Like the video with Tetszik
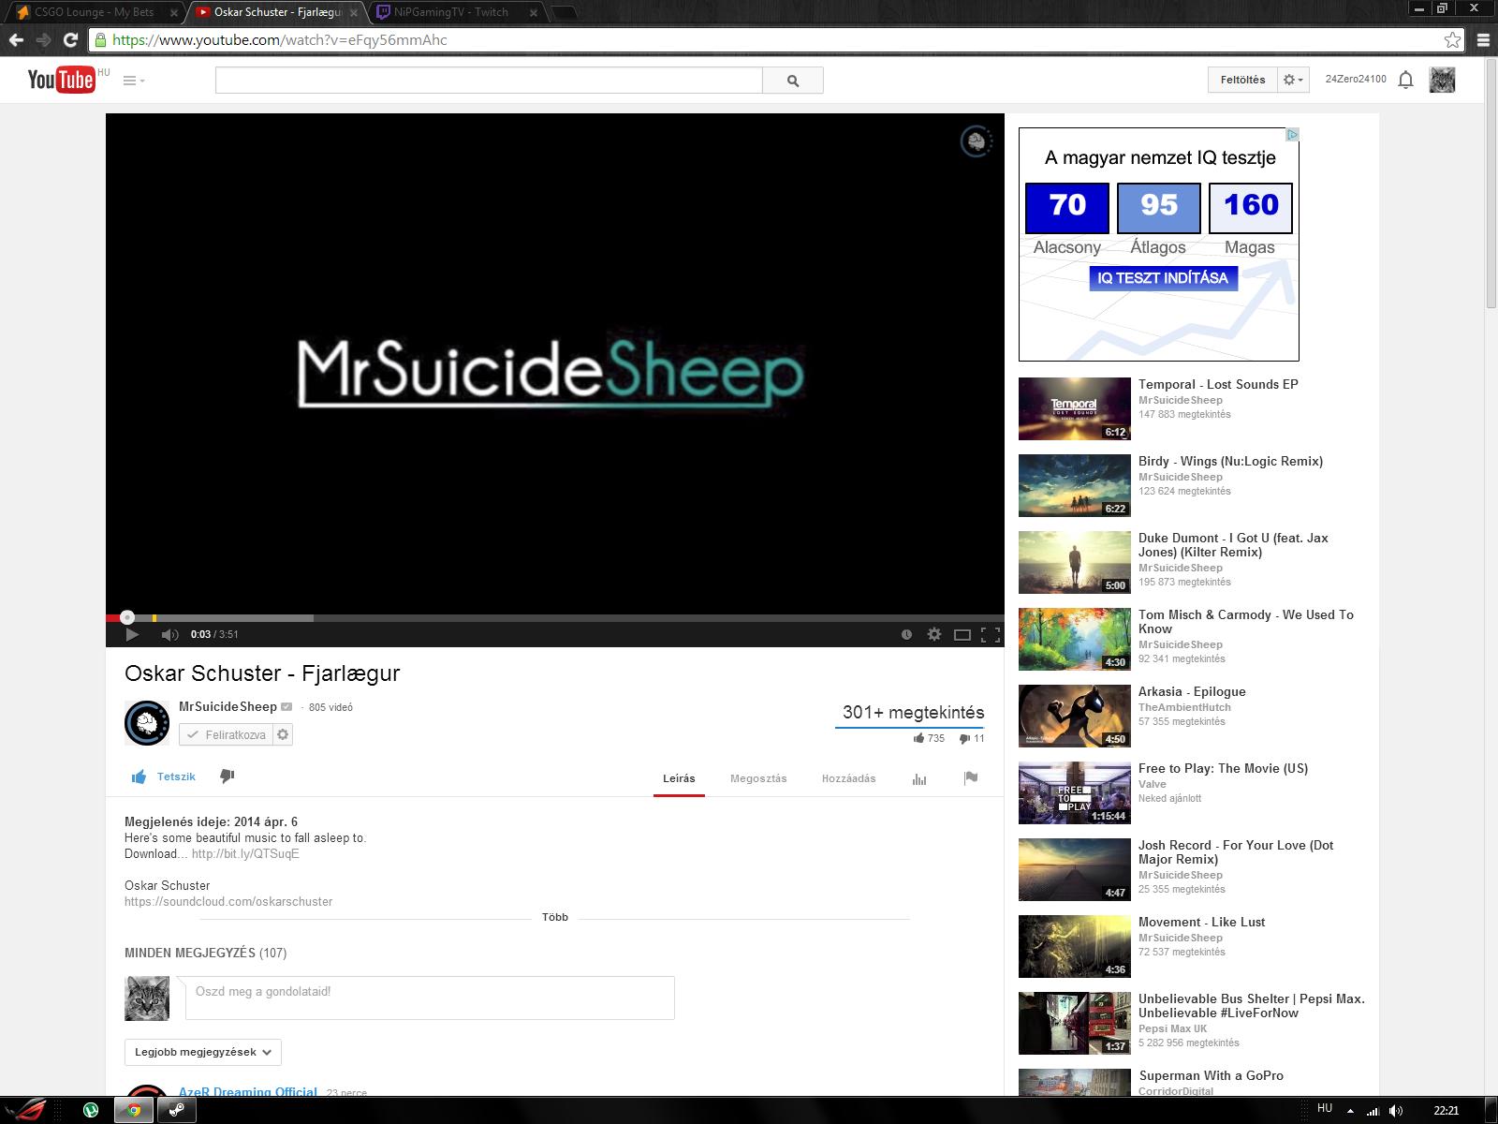Viewport: 1498px width, 1124px height. tap(164, 776)
